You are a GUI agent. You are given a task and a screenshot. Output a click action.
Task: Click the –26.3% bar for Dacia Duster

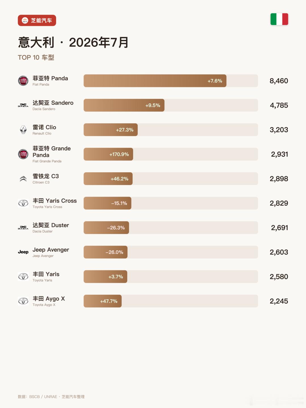[x=106, y=228]
